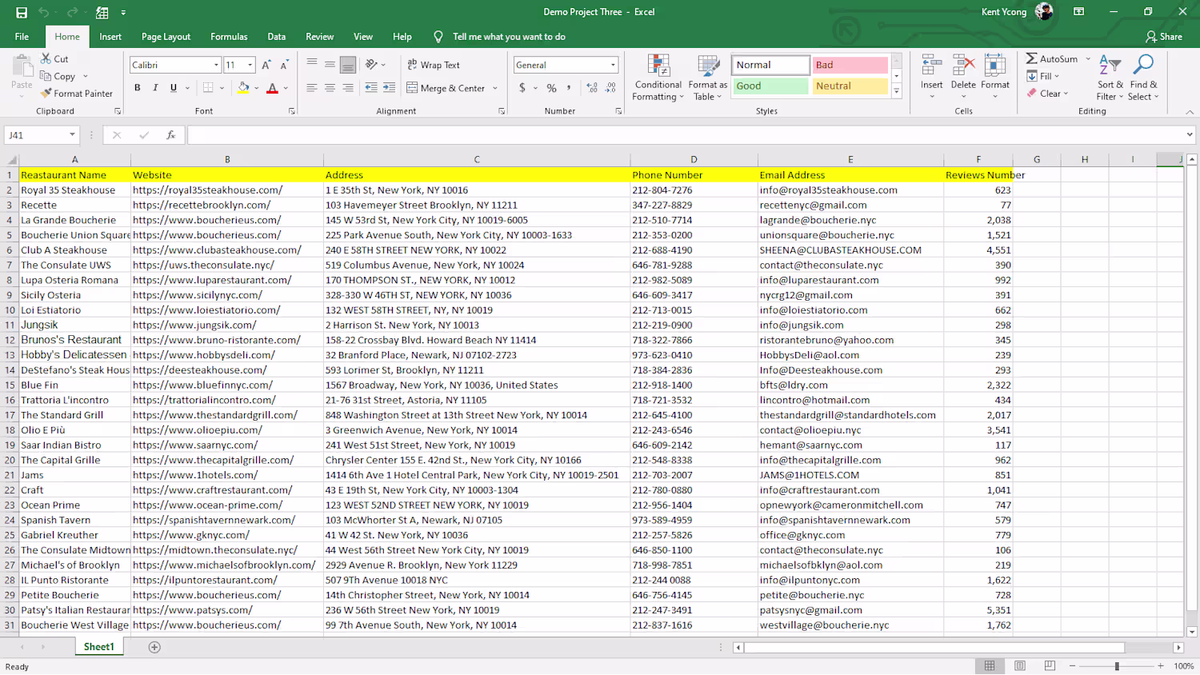Select cell with Royal 35 Steakhouse
This screenshot has width=1200, height=675.
coord(75,190)
